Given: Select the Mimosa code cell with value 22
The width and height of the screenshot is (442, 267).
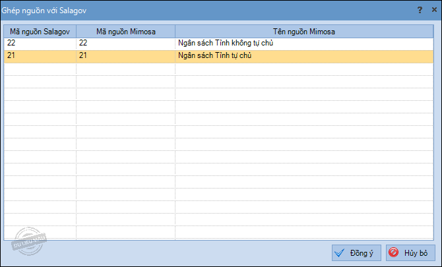Looking at the screenshot, I should coord(126,44).
